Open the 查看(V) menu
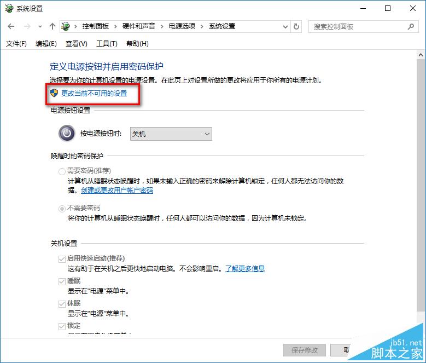 [77, 43]
